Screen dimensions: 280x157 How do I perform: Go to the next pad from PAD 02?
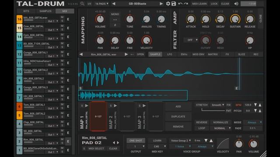point(118,143)
